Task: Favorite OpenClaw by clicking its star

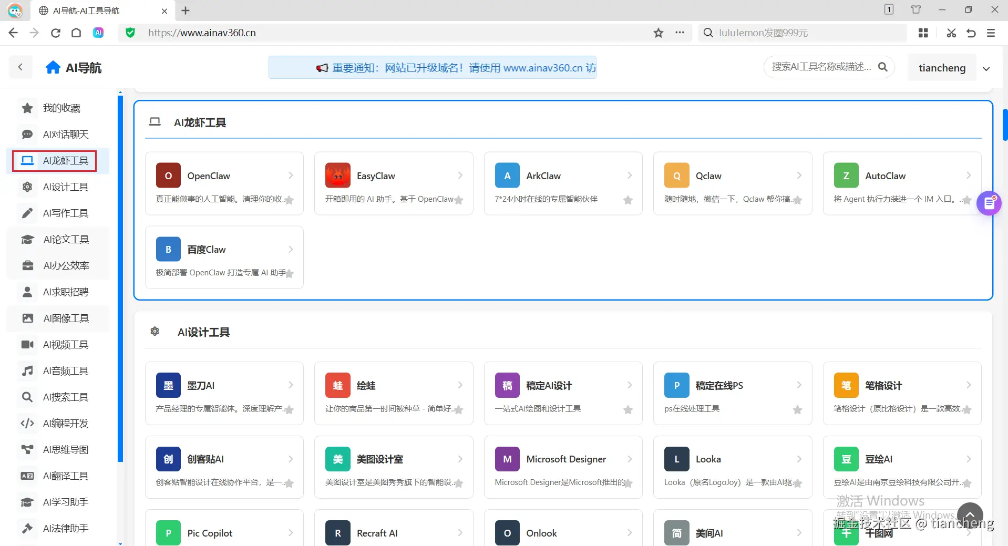Action: (x=289, y=200)
